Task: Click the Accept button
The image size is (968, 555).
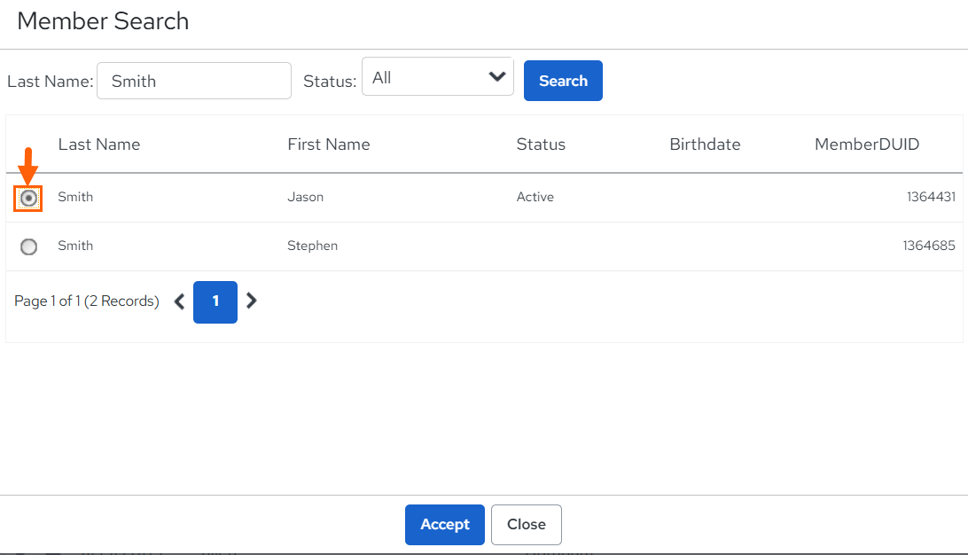Action: pyautogui.click(x=445, y=525)
